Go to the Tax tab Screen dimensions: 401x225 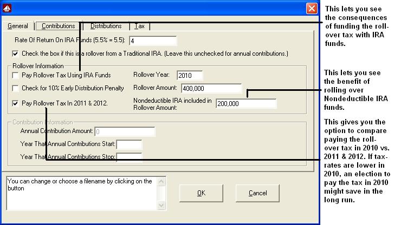[140, 26]
